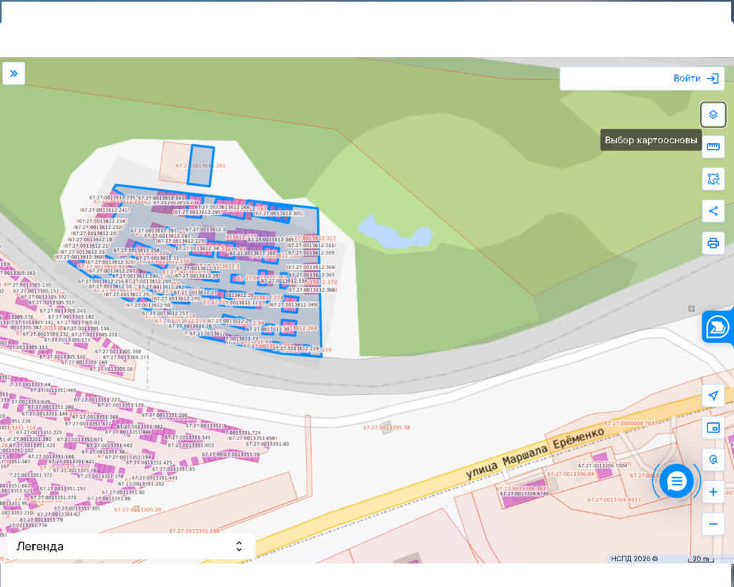Open the round chat assistant button
Screen dimensions: 734x587
pyautogui.click(x=676, y=481)
